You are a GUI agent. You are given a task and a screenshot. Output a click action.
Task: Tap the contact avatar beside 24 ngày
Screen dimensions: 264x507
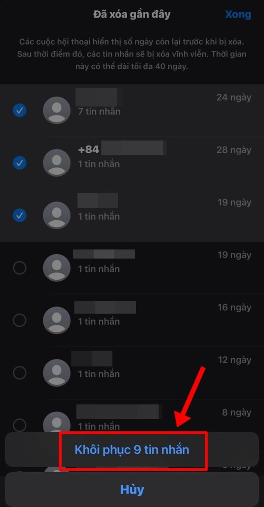[x=56, y=110]
